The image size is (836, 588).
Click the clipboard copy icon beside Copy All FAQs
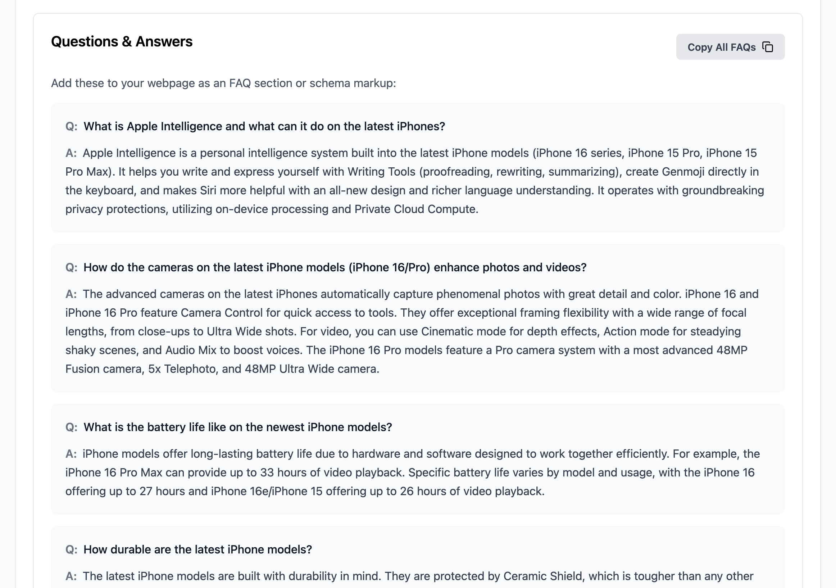point(768,47)
